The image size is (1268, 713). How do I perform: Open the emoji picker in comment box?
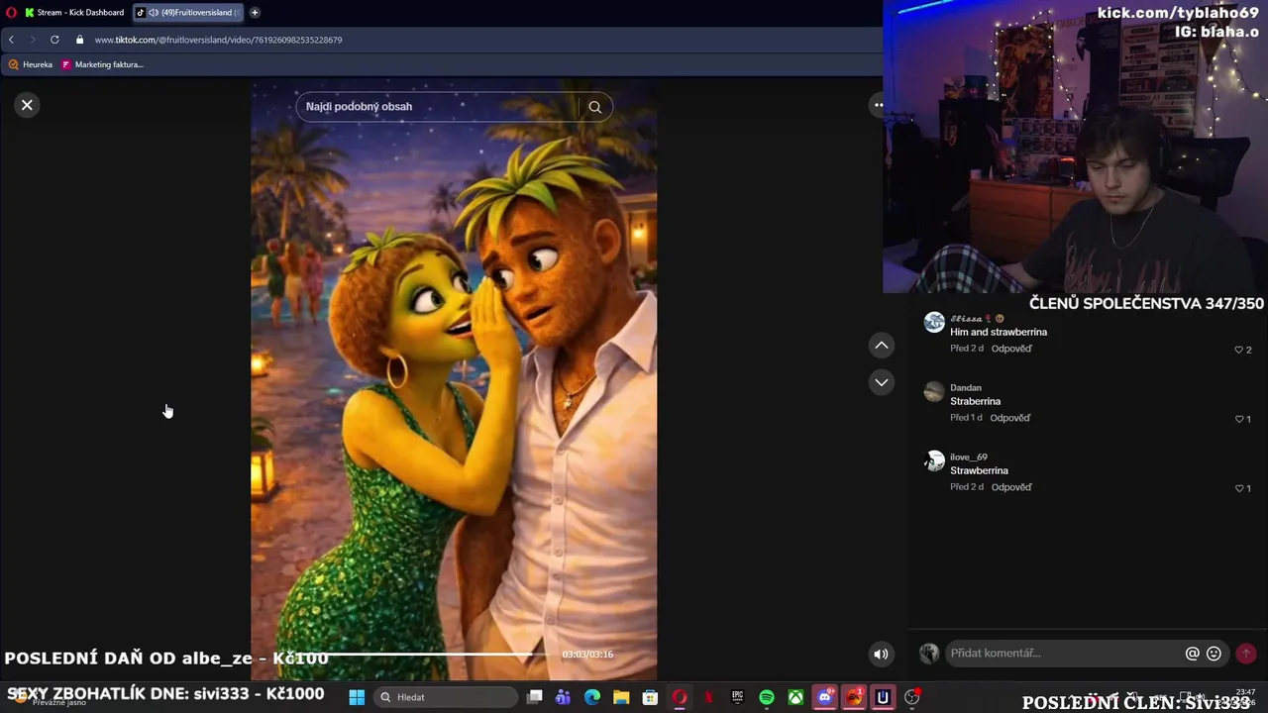(x=1214, y=654)
